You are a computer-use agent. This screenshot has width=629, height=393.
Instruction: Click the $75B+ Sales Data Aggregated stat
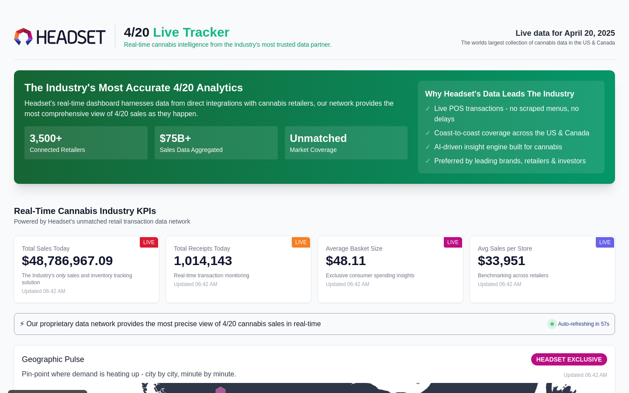216,143
